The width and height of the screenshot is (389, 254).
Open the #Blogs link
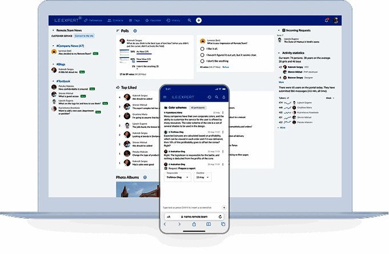pos(61,64)
